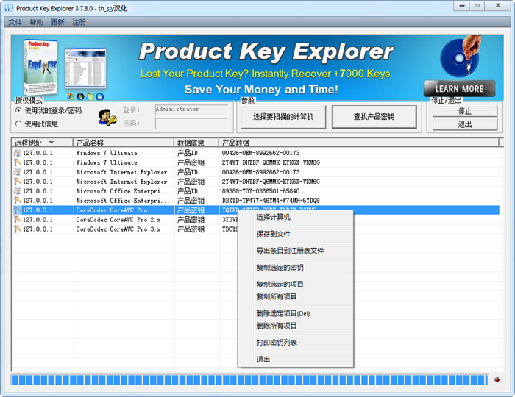515x397 pixels.
Task: Select the CoreCodec CoreAVC Pro 2.x row
Action: 118,220
